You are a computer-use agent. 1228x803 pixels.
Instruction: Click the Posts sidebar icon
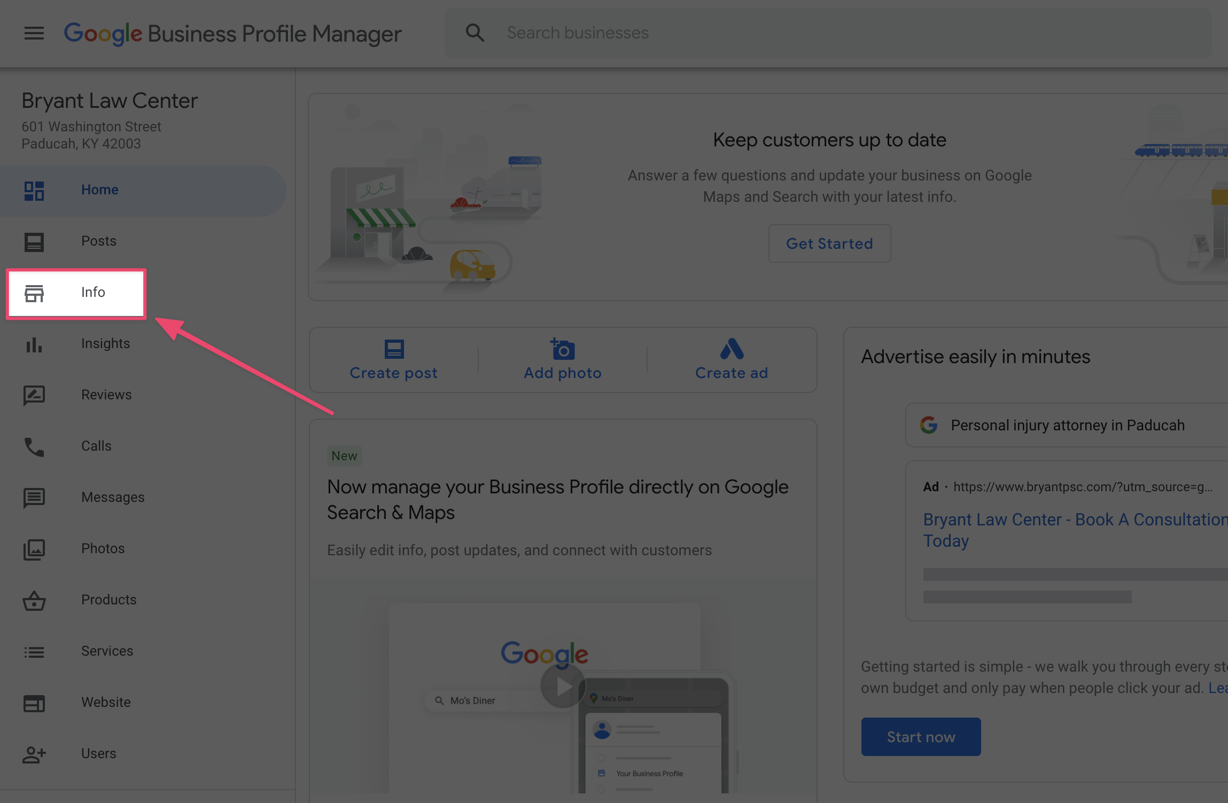(34, 242)
